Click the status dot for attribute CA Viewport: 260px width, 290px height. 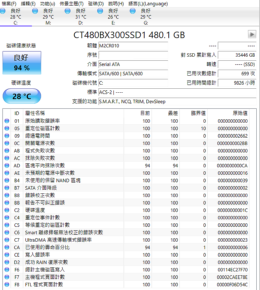click(x=7, y=247)
